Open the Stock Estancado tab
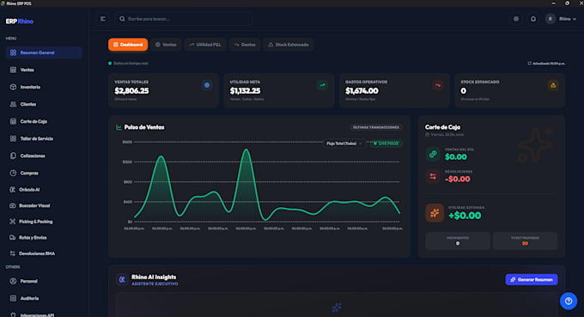Screen dimensions: 584x317 pyautogui.click(x=289, y=45)
